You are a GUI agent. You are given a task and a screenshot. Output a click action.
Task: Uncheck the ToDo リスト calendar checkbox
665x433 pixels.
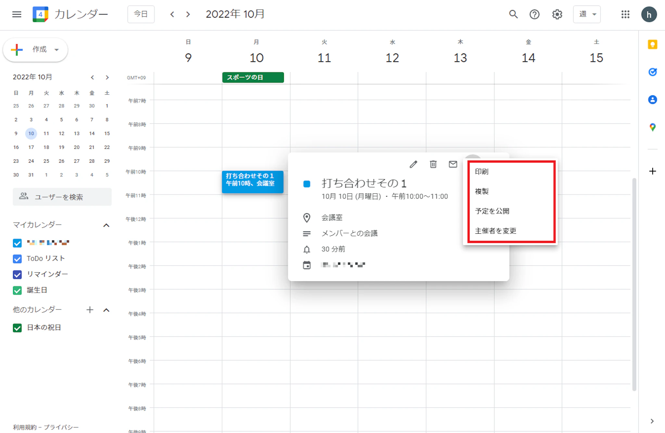(x=17, y=259)
